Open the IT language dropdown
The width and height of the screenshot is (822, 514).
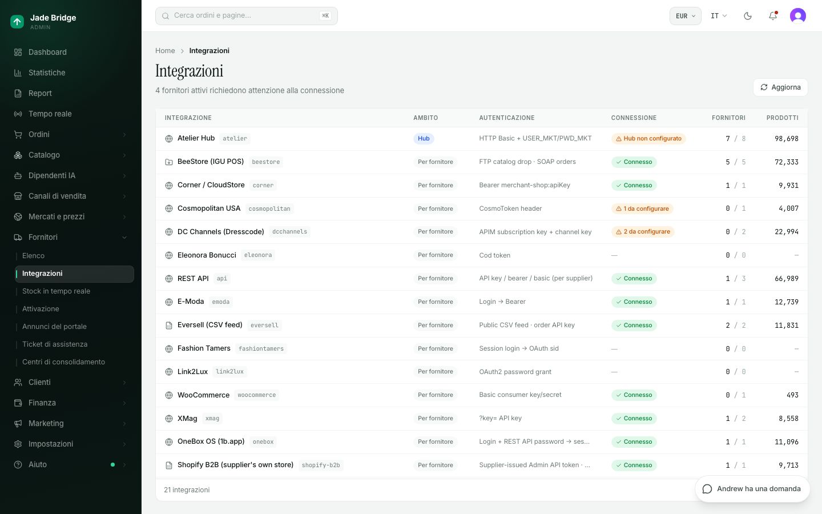click(x=719, y=16)
